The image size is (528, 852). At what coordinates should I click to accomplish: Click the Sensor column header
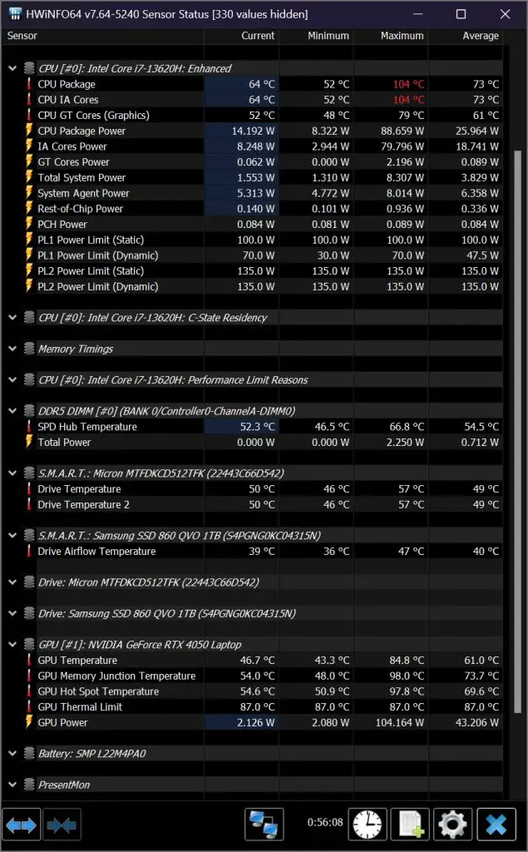click(x=102, y=36)
